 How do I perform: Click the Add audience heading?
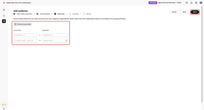(x=20, y=11)
